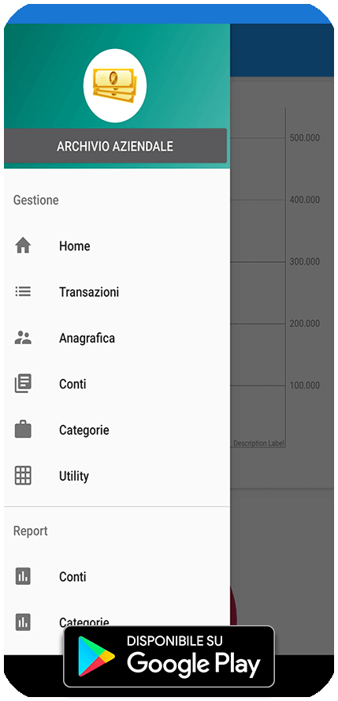Click the Anagrafica people icon
Image resolution: width=338 pixels, height=701 pixels.
[23, 338]
